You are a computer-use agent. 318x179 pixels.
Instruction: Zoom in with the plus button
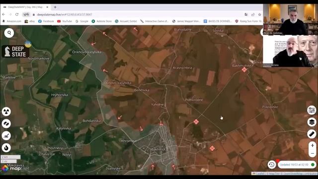click(313, 146)
